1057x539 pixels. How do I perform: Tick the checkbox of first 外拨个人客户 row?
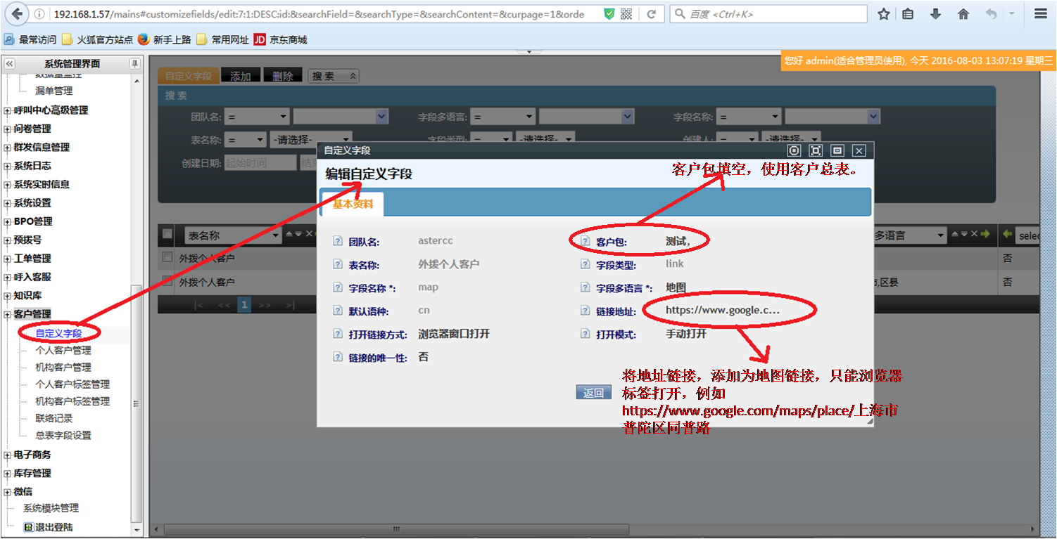[167, 258]
